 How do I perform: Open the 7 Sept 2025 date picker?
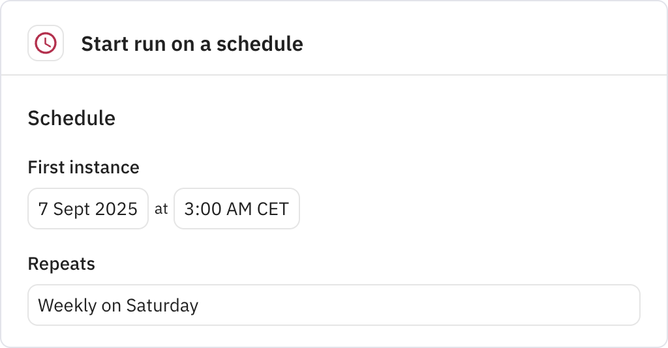coord(88,209)
